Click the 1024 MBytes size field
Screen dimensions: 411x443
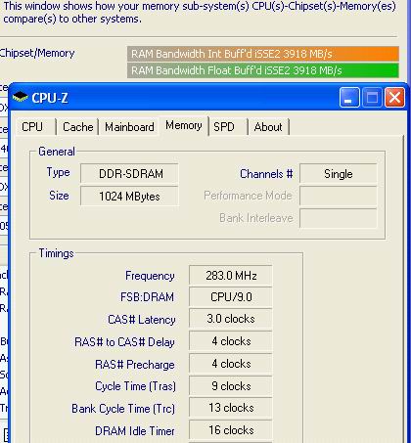(x=129, y=197)
